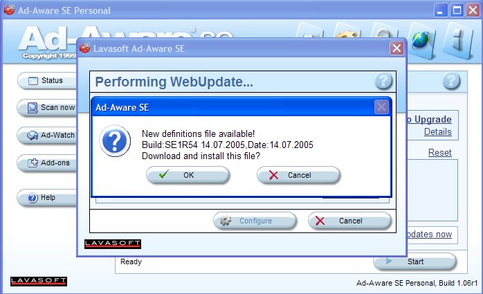Open the magnifier toolbar icon
This screenshot has height=294, width=483.
click(x=385, y=30)
